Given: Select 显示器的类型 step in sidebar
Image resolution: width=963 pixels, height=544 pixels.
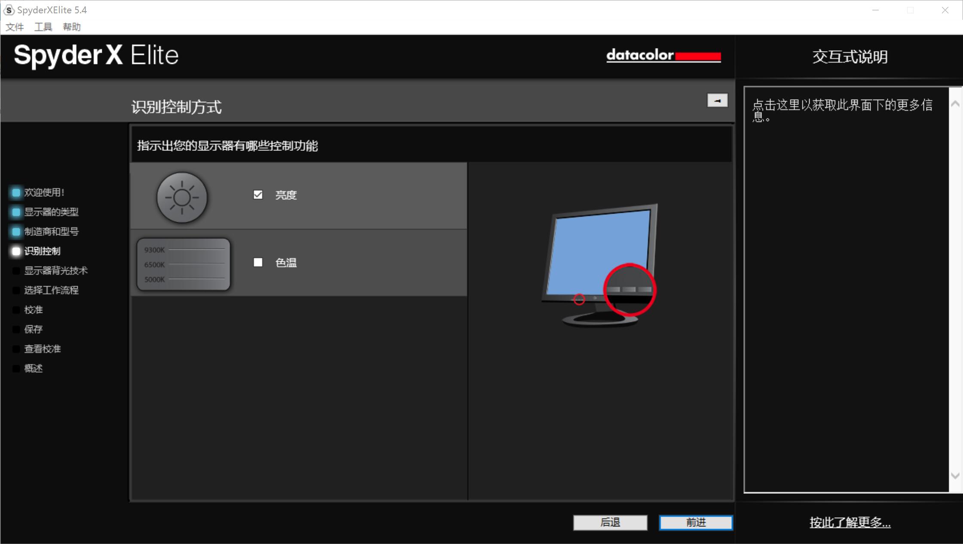Looking at the screenshot, I should [x=51, y=212].
